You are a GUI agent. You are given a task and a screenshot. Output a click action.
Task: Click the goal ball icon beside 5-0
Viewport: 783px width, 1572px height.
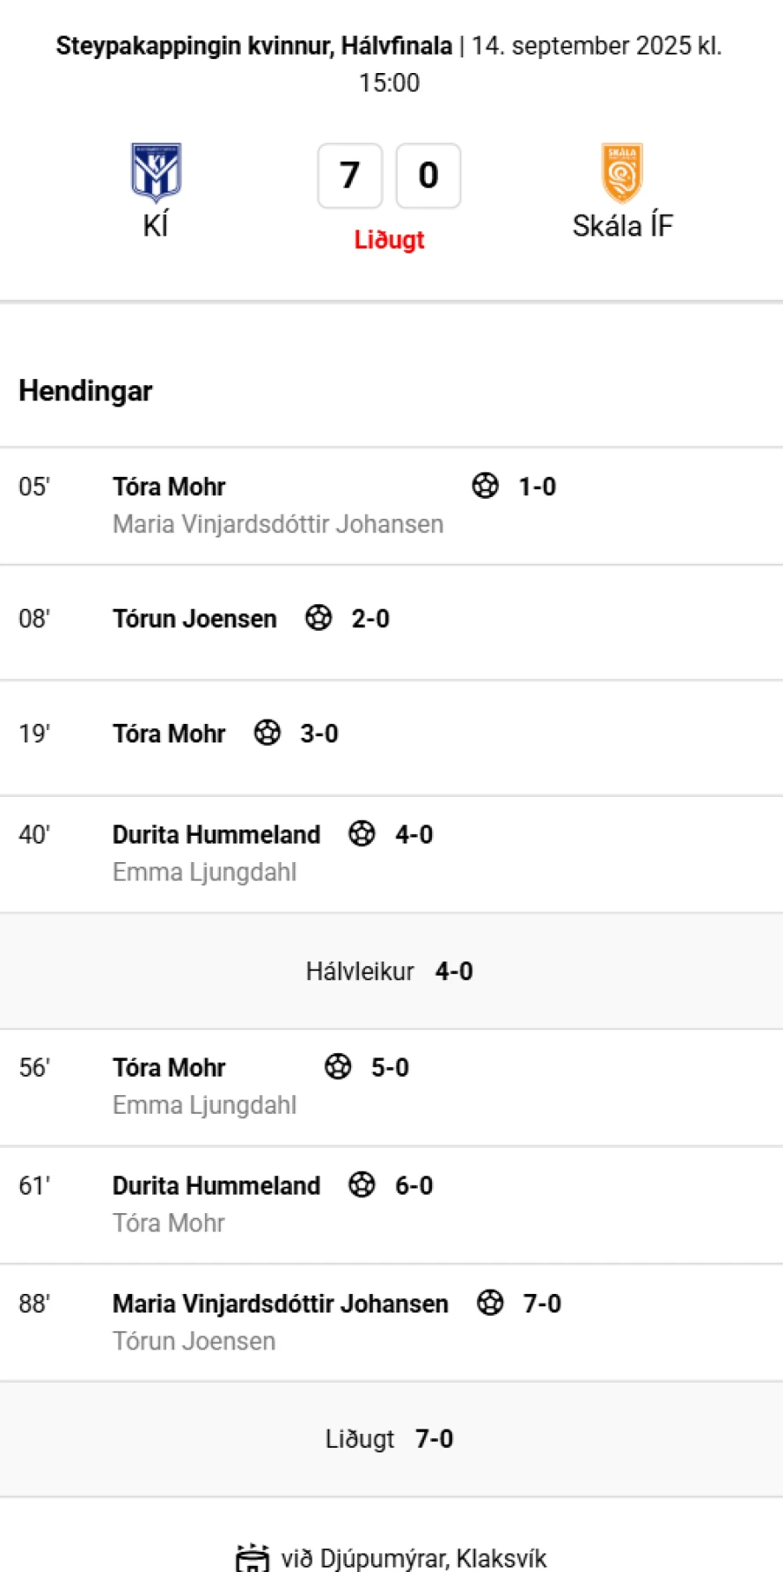(x=338, y=1066)
